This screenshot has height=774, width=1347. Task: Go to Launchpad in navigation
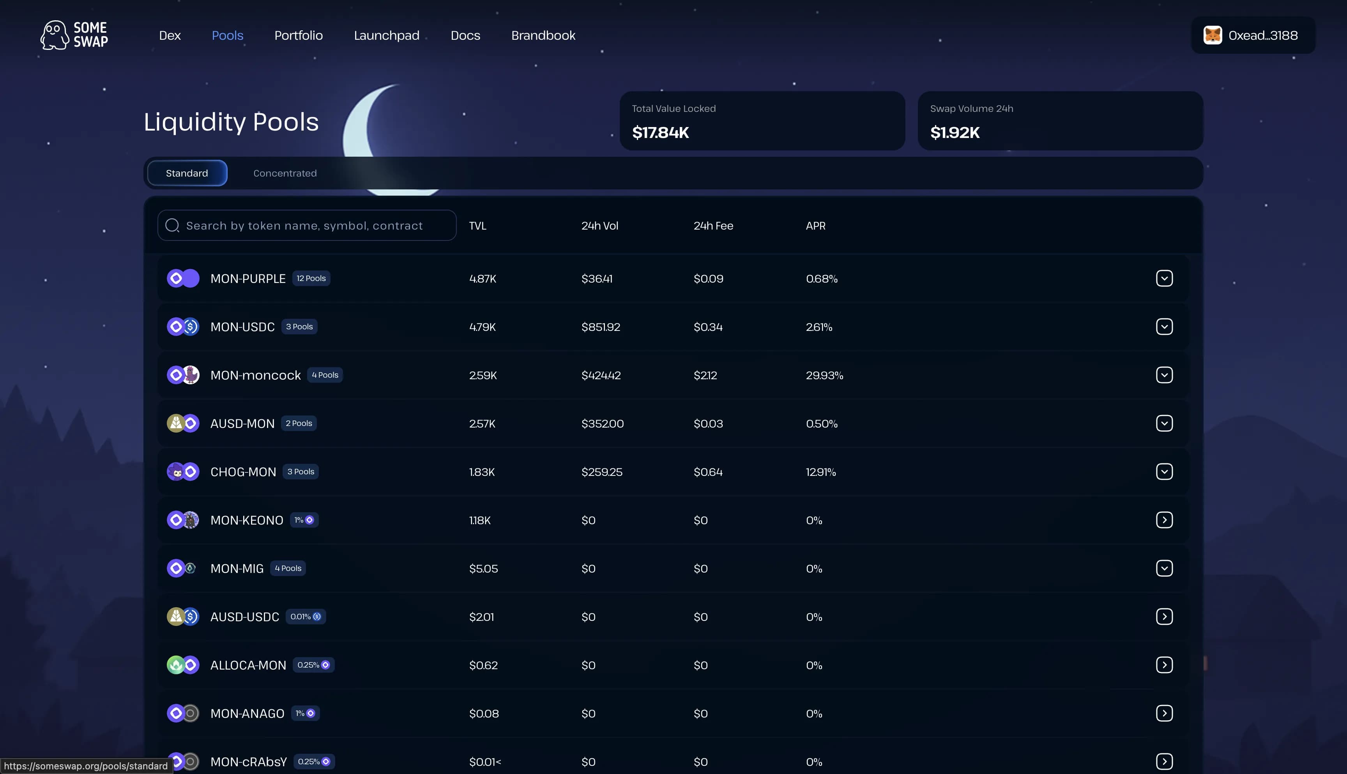[x=387, y=35]
